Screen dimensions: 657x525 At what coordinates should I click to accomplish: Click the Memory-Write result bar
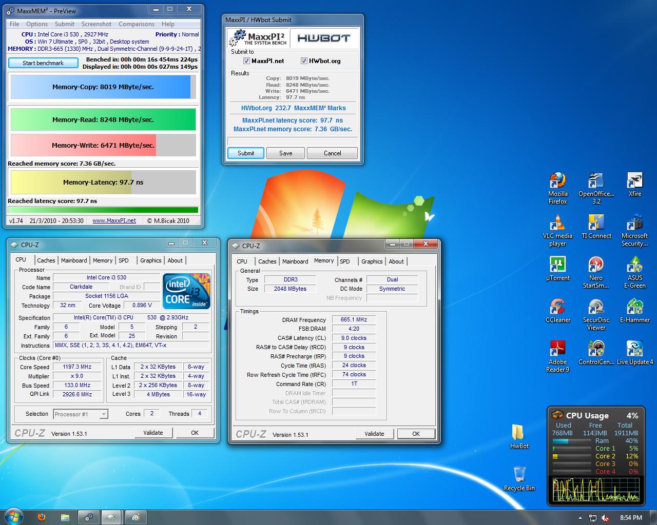[103, 145]
